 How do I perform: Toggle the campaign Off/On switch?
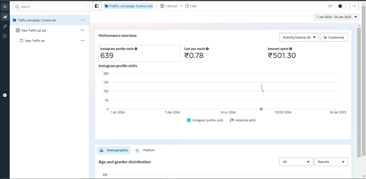pos(342,6)
